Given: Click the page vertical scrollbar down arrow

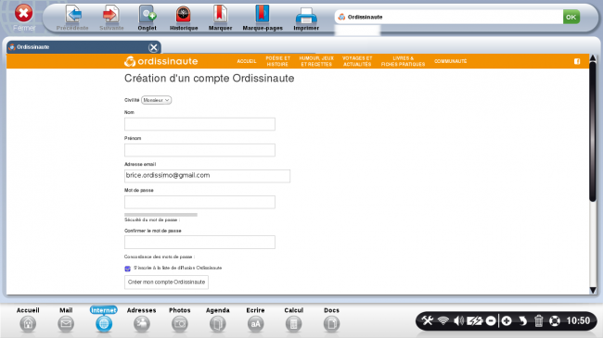Looking at the screenshot, I should [x=593, y=290].
